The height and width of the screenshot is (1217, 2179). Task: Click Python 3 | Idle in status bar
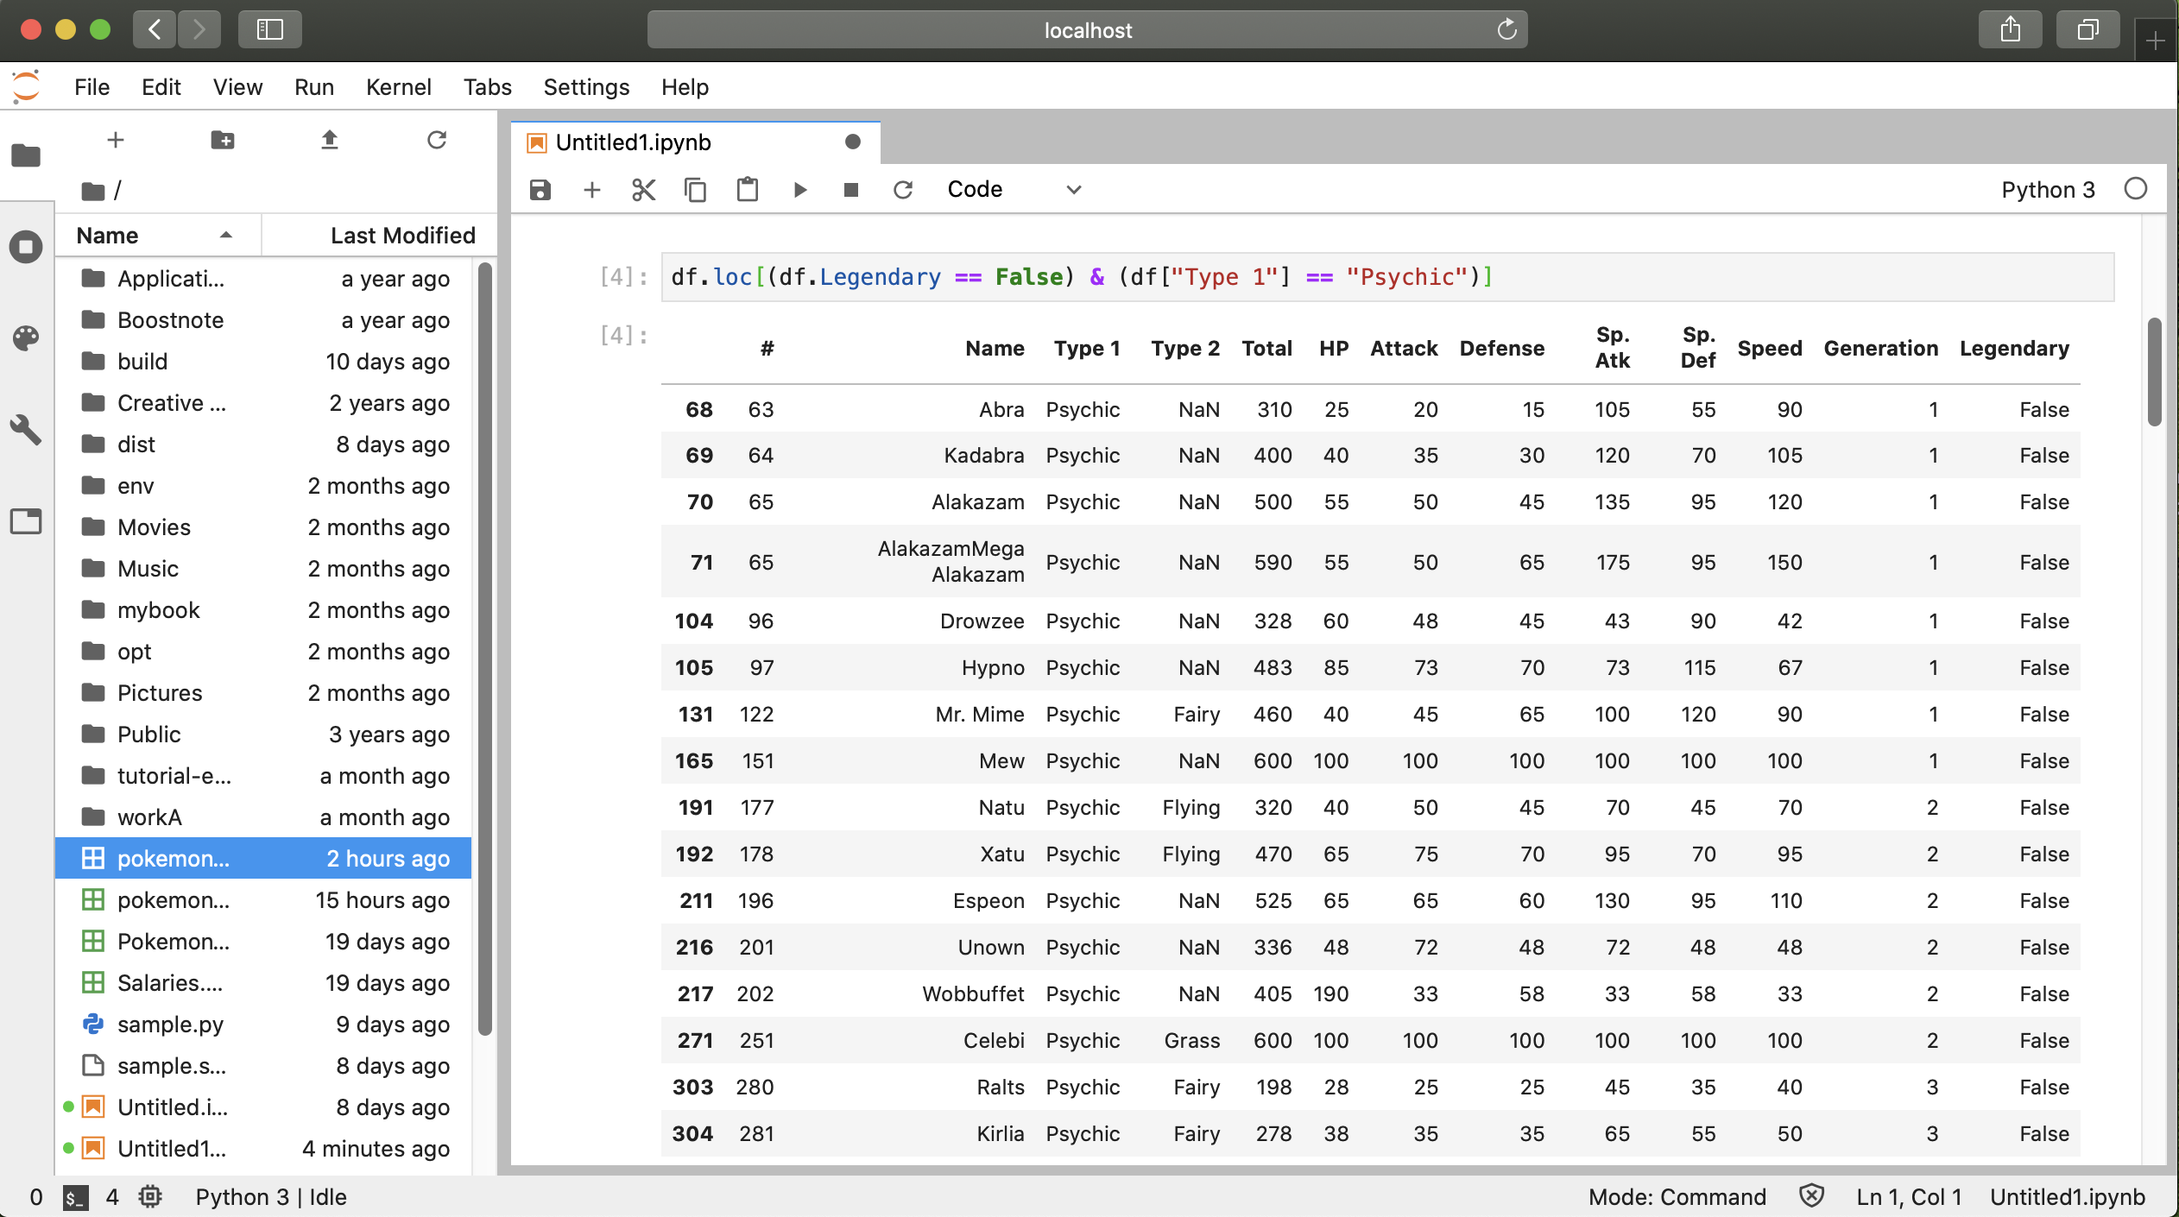pyautogui.click(x=271, y=1197)
